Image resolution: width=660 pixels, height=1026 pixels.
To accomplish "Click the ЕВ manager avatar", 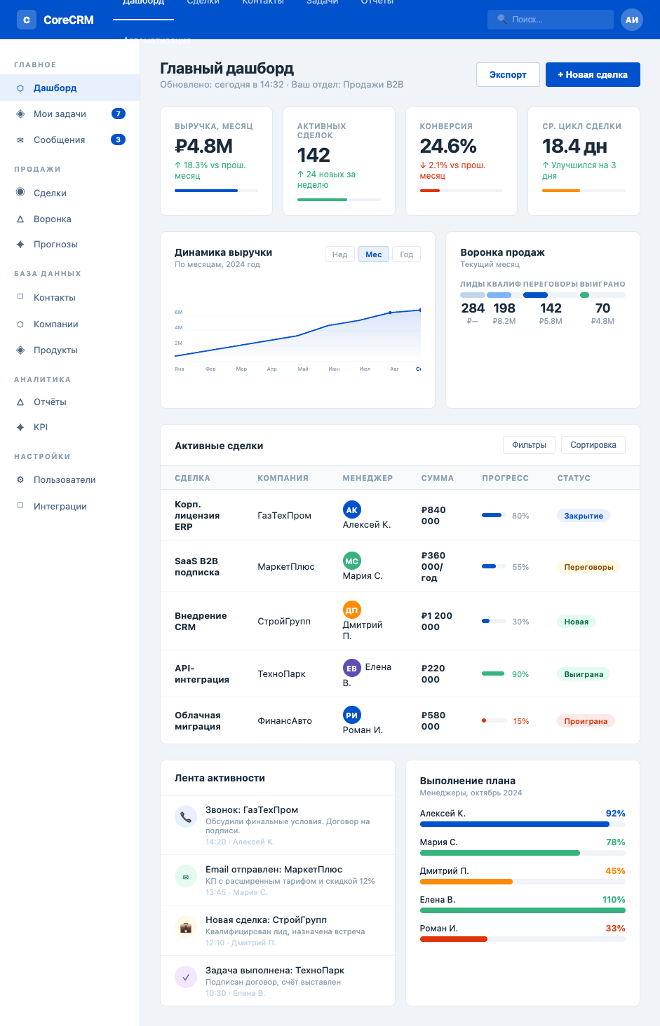I will click(352, 669).
